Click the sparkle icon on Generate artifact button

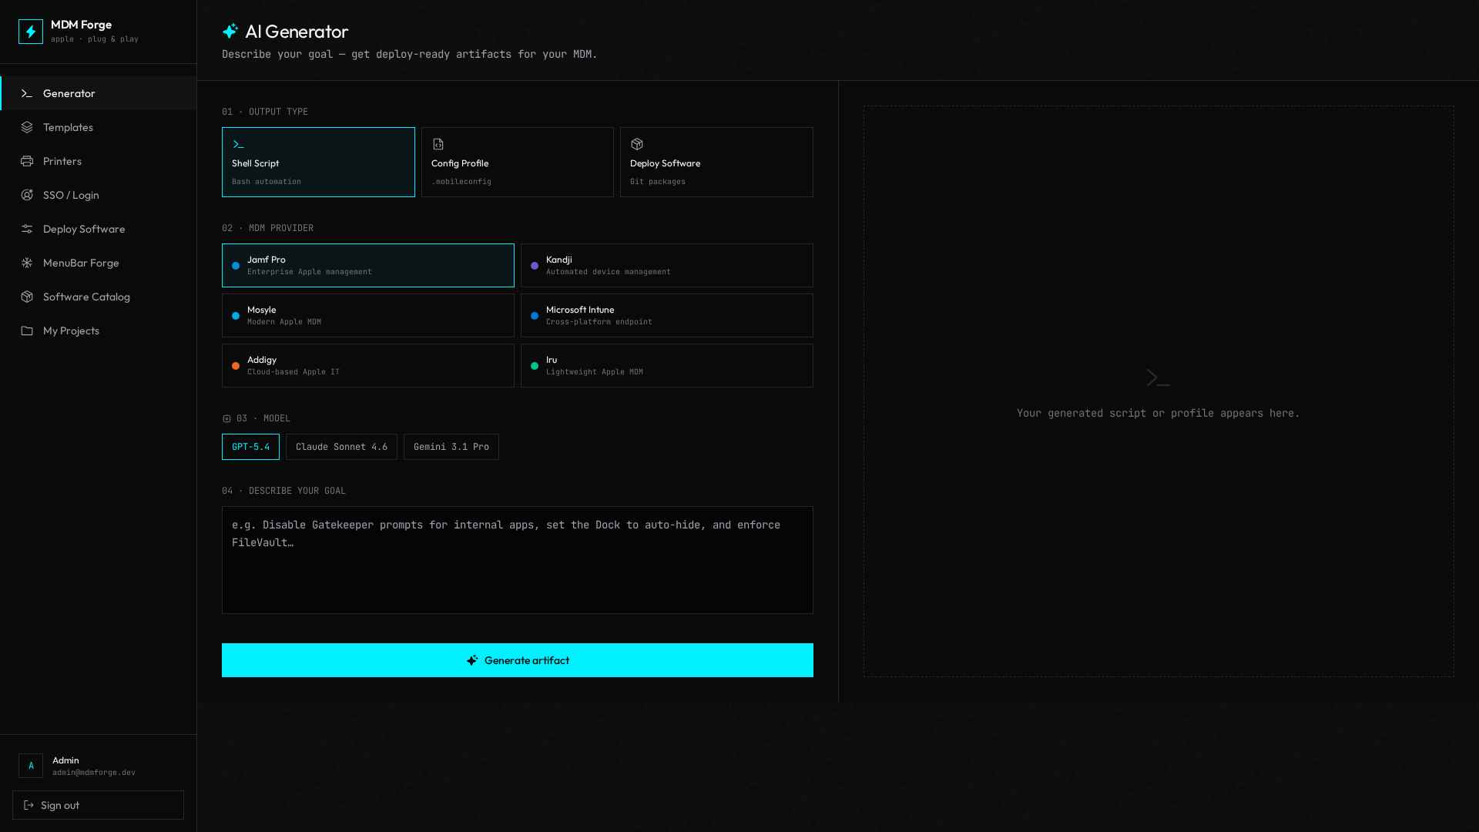pos(472,660)
